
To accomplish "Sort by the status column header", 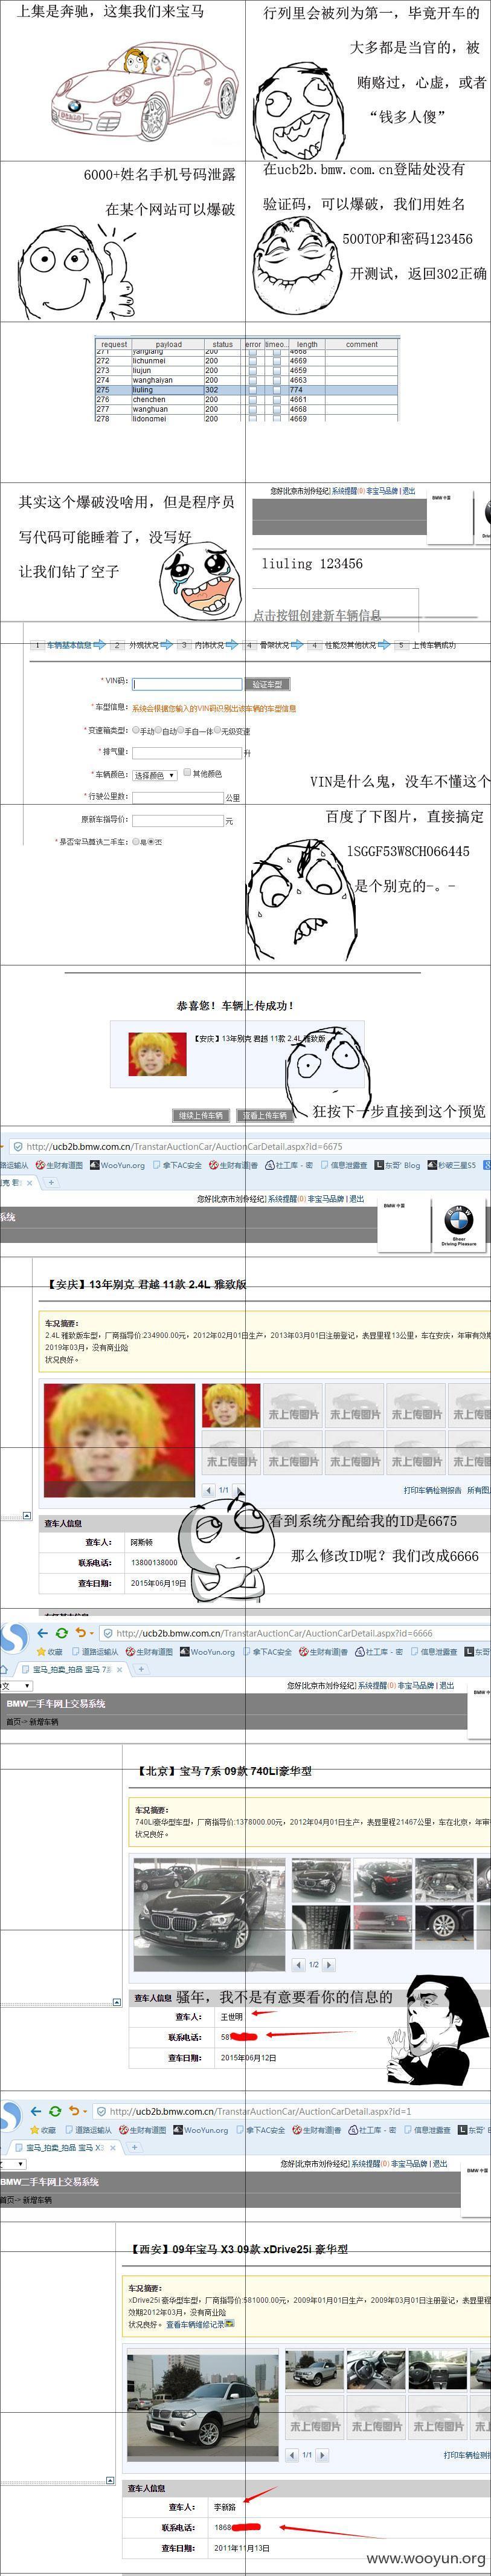I will click(222, 344).
